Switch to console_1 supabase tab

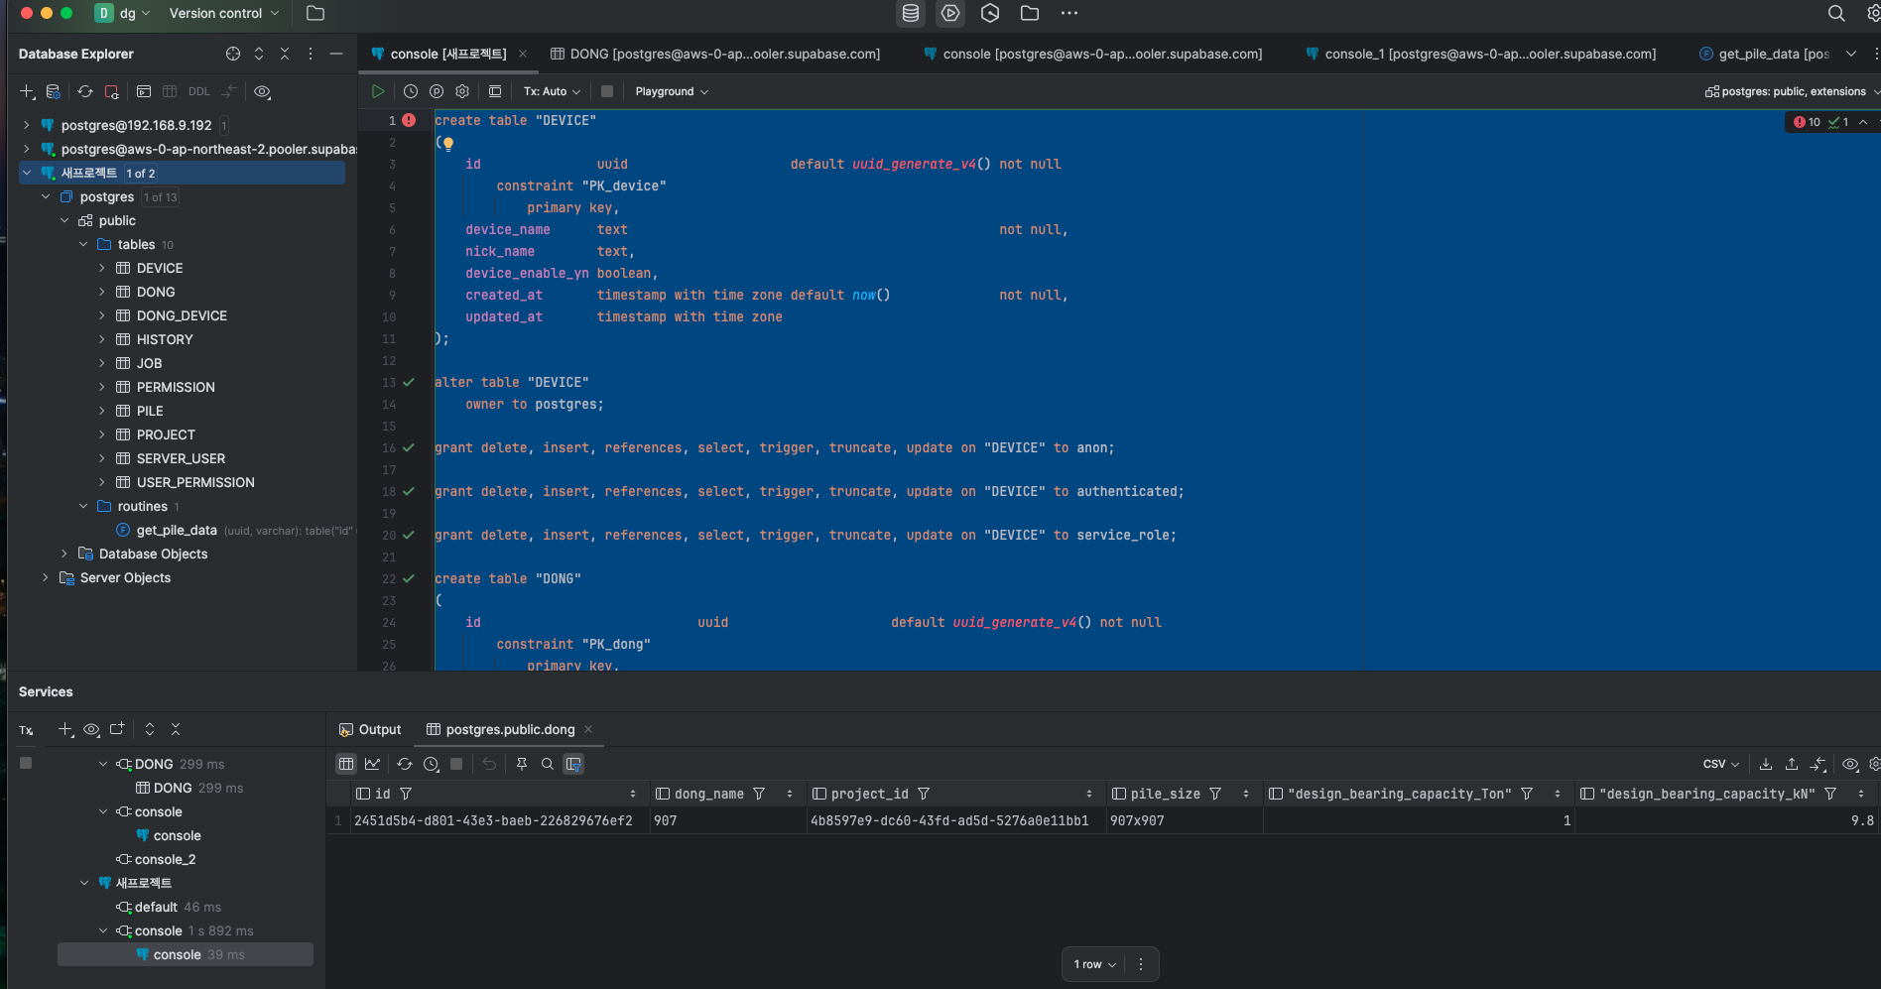point(1480,54)
